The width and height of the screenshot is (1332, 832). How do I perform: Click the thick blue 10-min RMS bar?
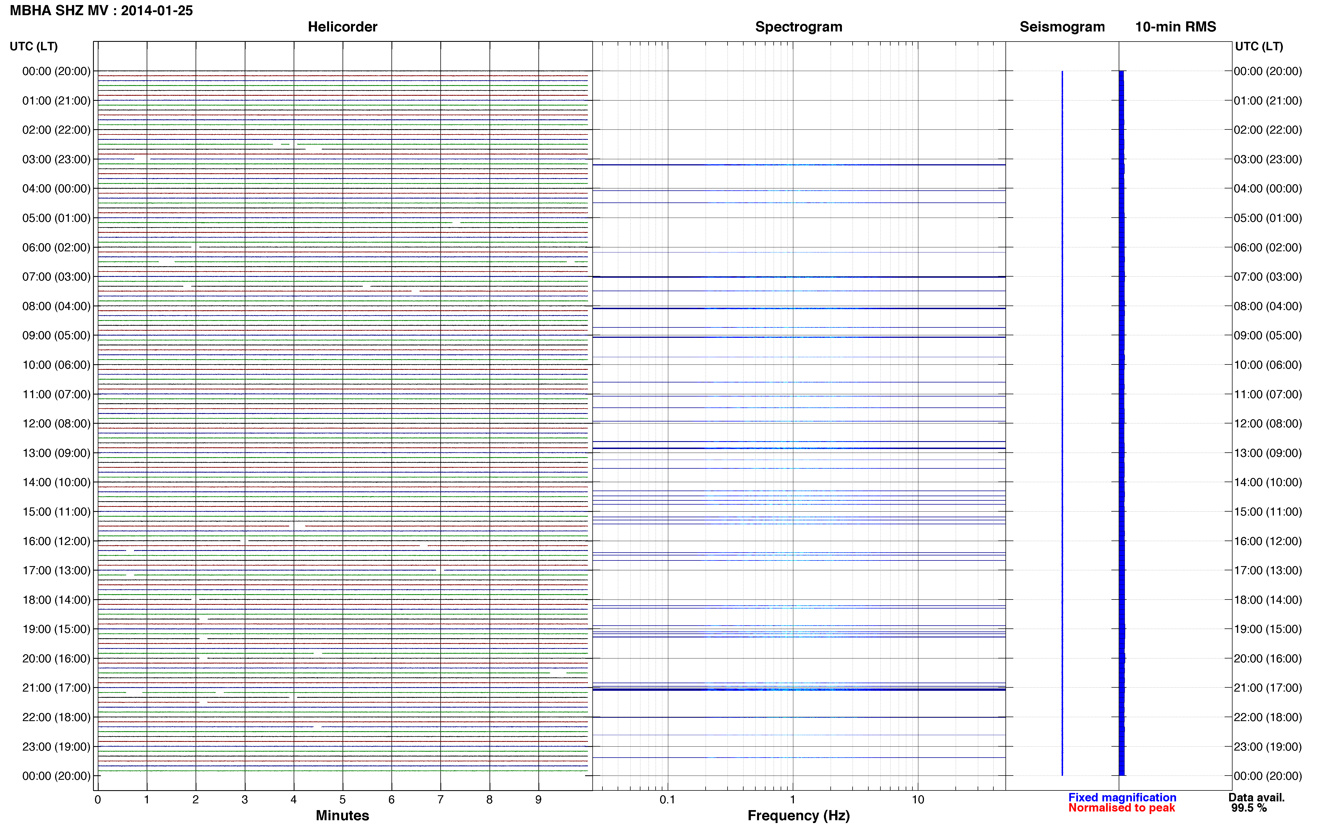pyautogui.click(x=1122, y=423)
